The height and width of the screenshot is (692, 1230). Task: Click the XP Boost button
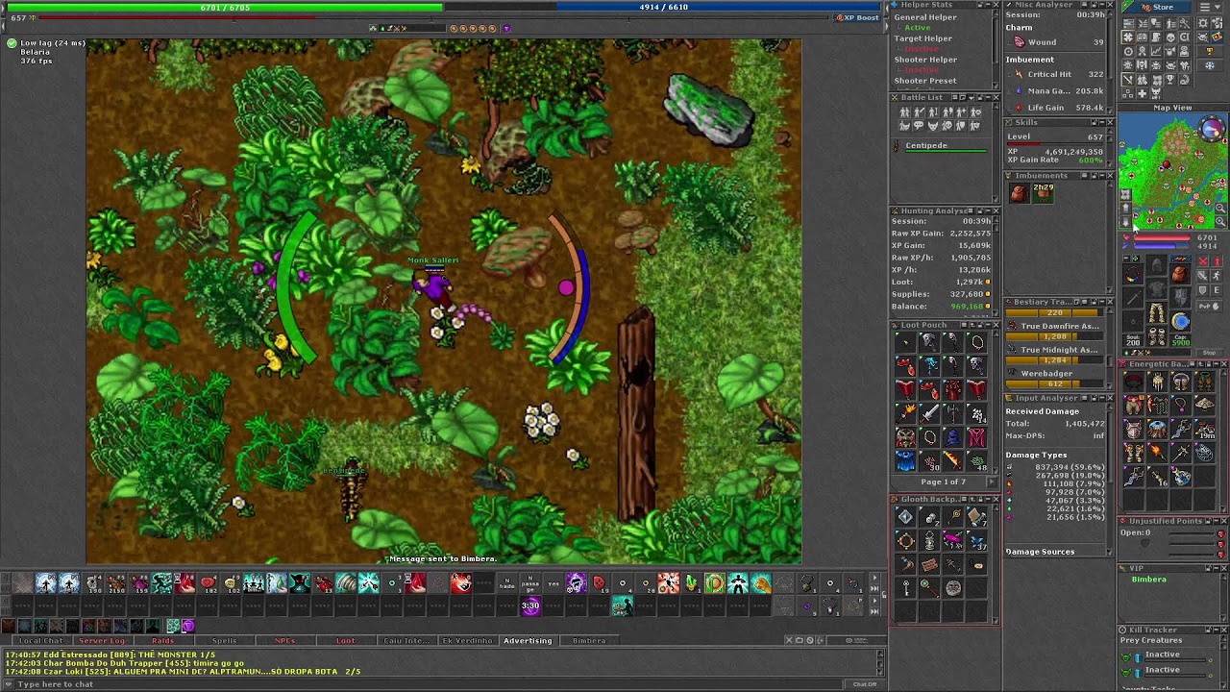(858, 17)
